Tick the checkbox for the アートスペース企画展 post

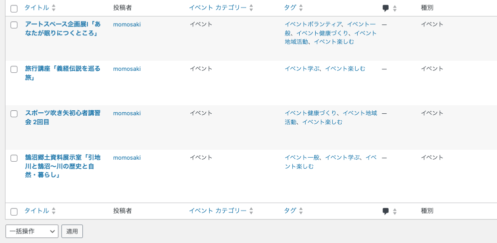tap(14, 25)
